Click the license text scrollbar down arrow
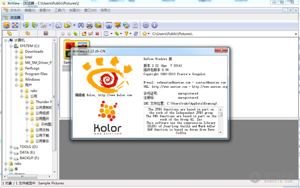The width and height of the screenshot is (300, 188). click(220, 132)
